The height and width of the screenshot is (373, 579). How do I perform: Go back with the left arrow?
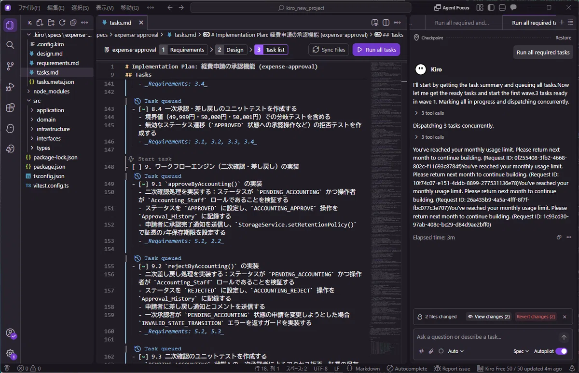click(x=170, y=7)
